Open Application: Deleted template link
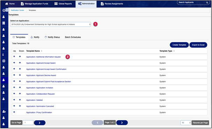Image resolution: width=212 pixels, height=129 pixels. [35, 100]
